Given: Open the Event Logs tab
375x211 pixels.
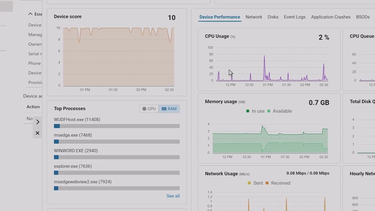Looking at the screenshot, I should tap(294, 17).
